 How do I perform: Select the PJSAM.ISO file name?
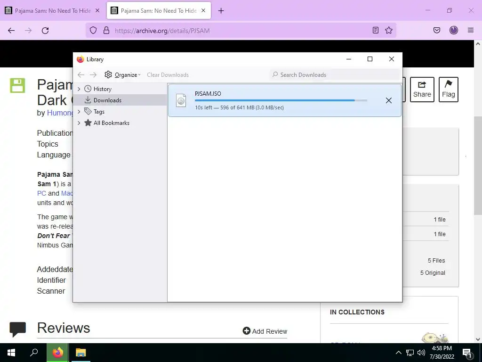[208, 94]
